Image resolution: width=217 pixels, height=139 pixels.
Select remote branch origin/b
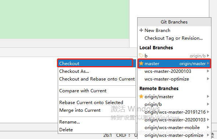point(174,104)
